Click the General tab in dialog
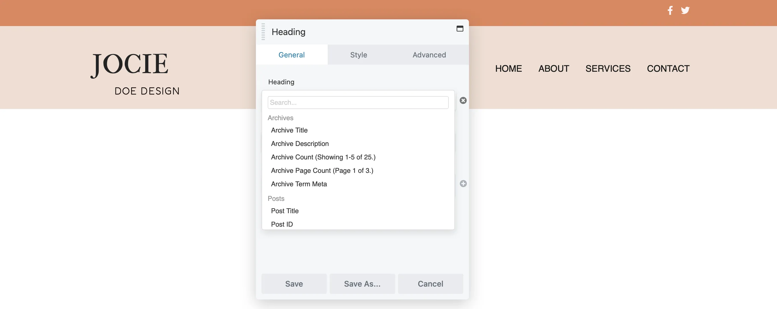This screenshot has height=309, width=777. click(x=292, y=54)
